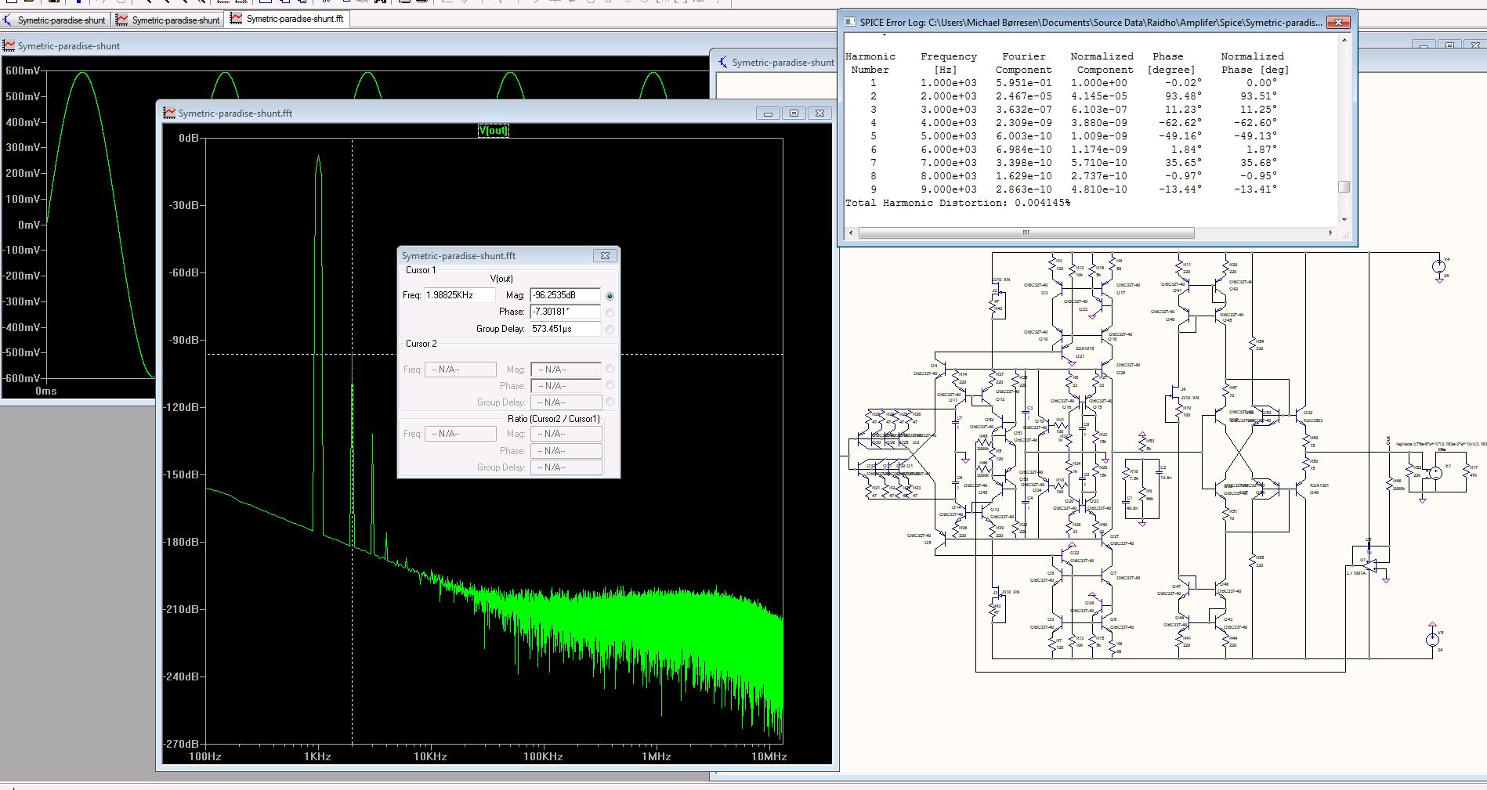Click the SPICE Error Log title bar icon
The image size is (1487, 790).
[851, 22]
